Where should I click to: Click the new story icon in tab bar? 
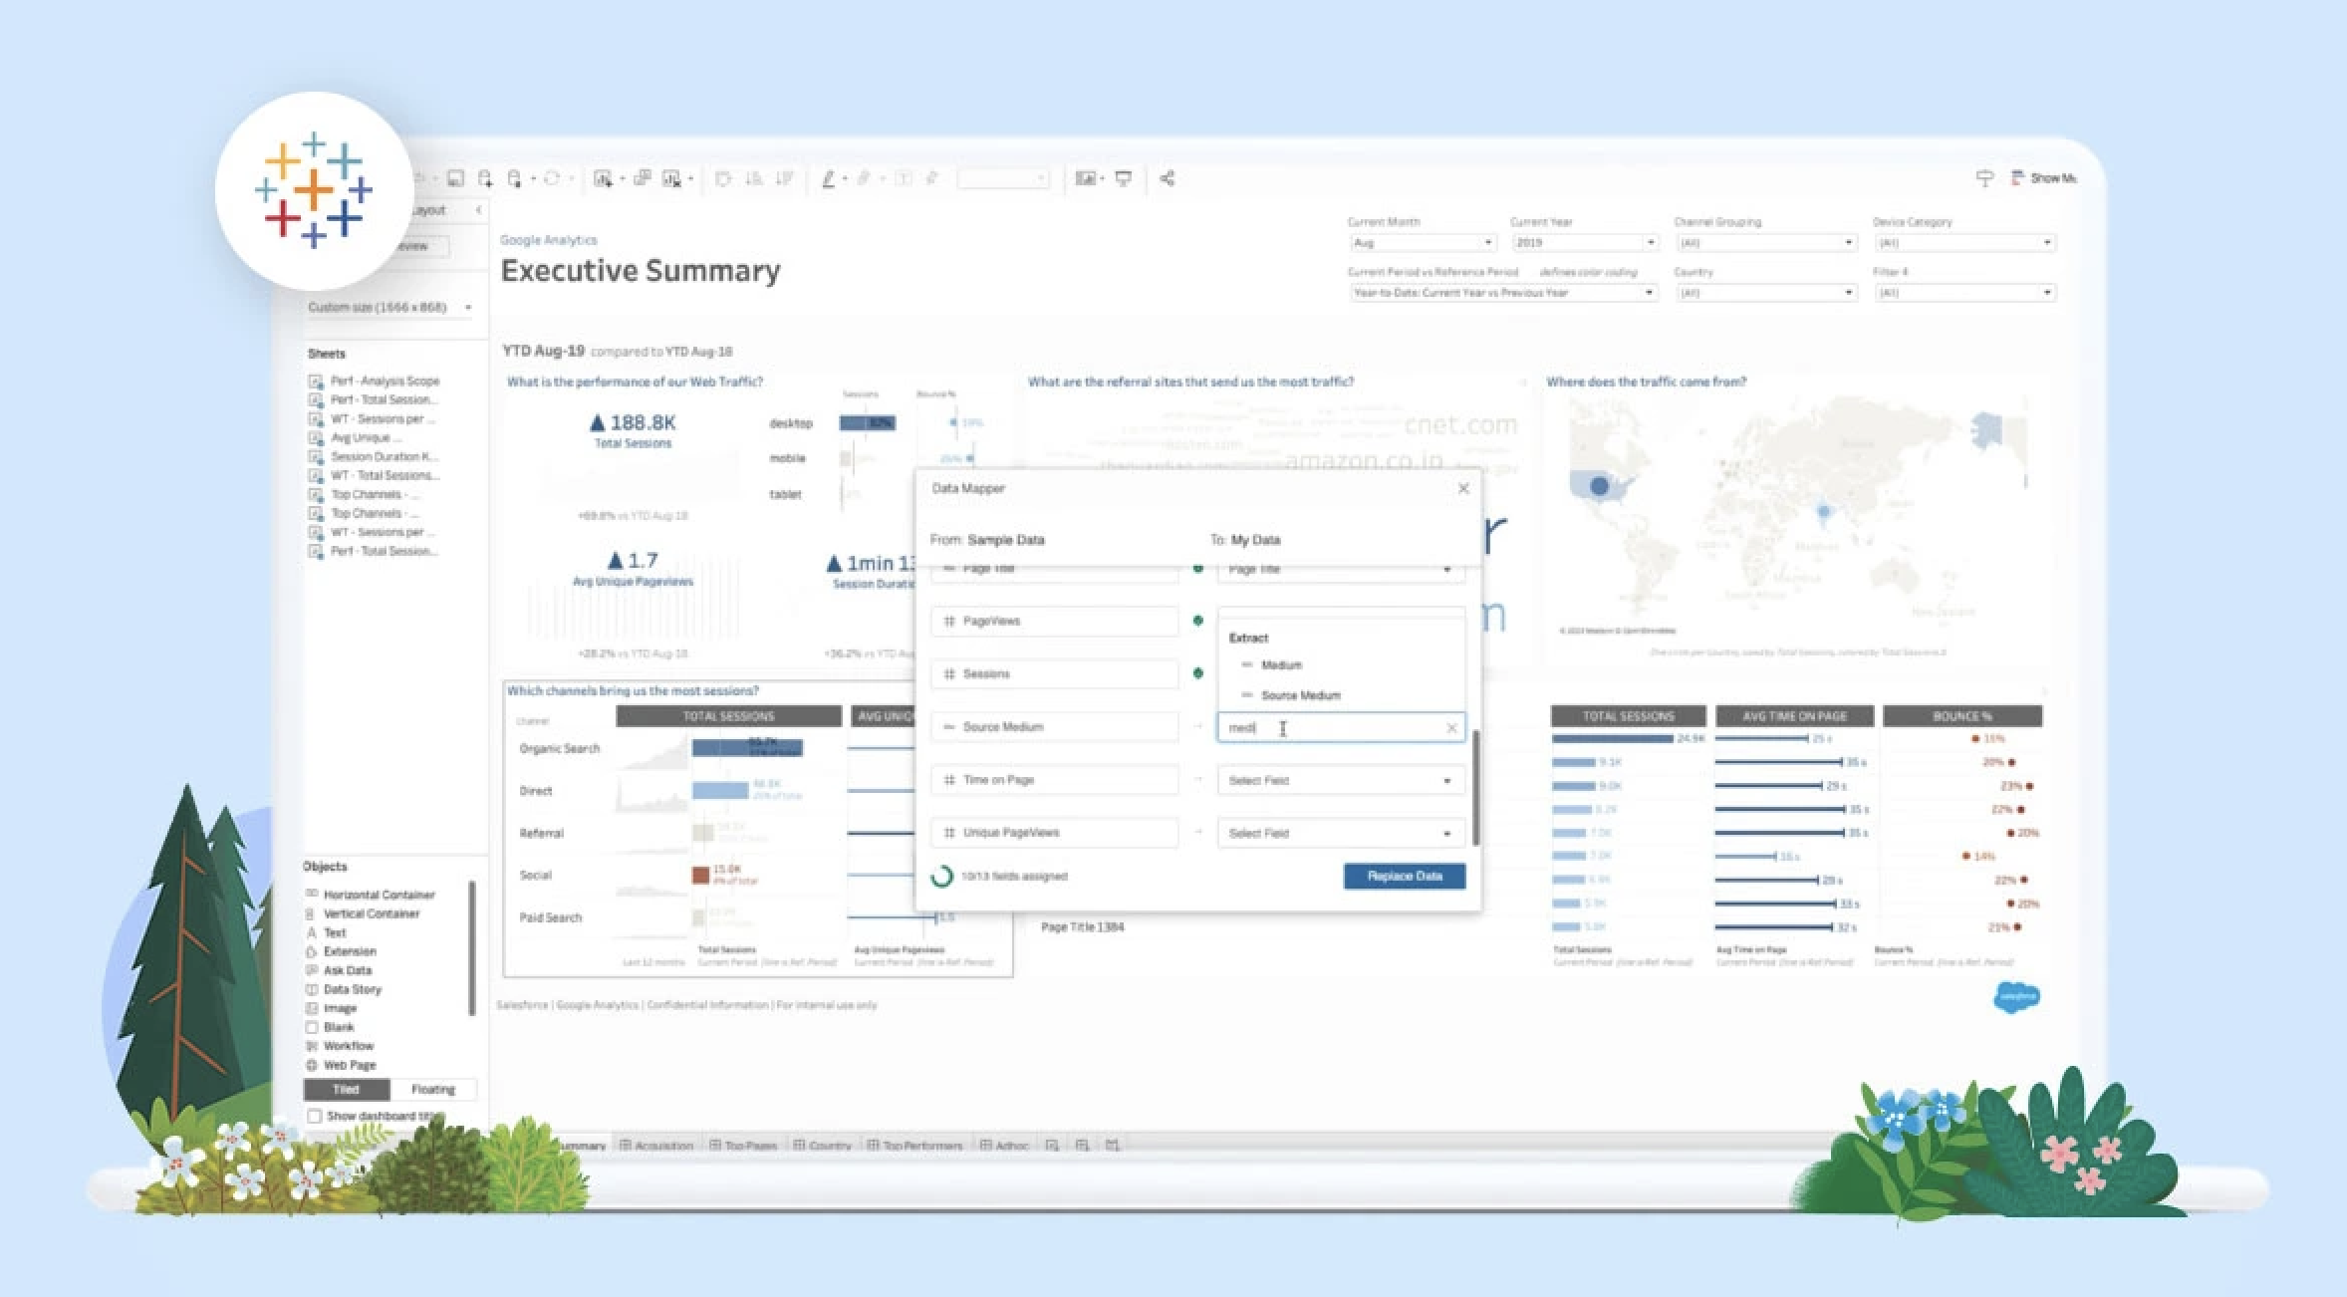(1112, 1146)
